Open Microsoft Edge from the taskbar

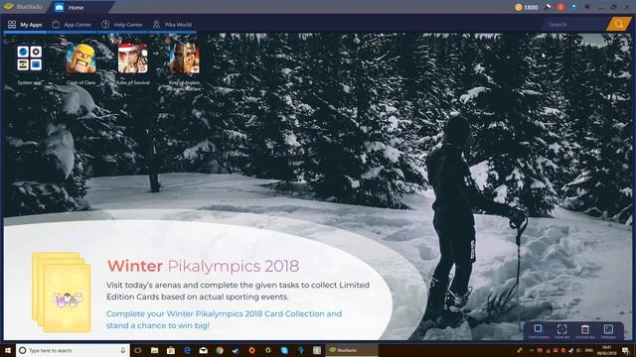point(187,350)
